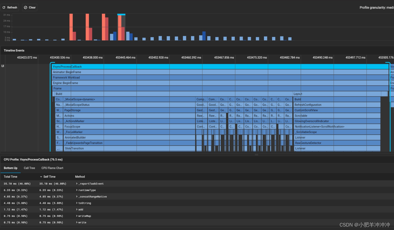Select the PageStorage event
The height and width of the screenshot is (230, 394).
[129, 110]
